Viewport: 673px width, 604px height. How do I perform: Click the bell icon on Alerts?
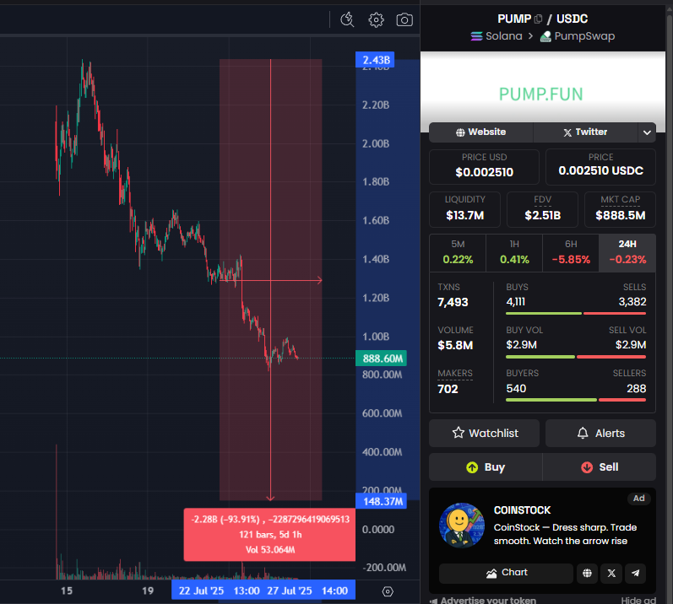tap(583, 433)
